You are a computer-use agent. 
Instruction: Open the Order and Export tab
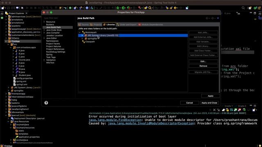[x=126, y=24]
